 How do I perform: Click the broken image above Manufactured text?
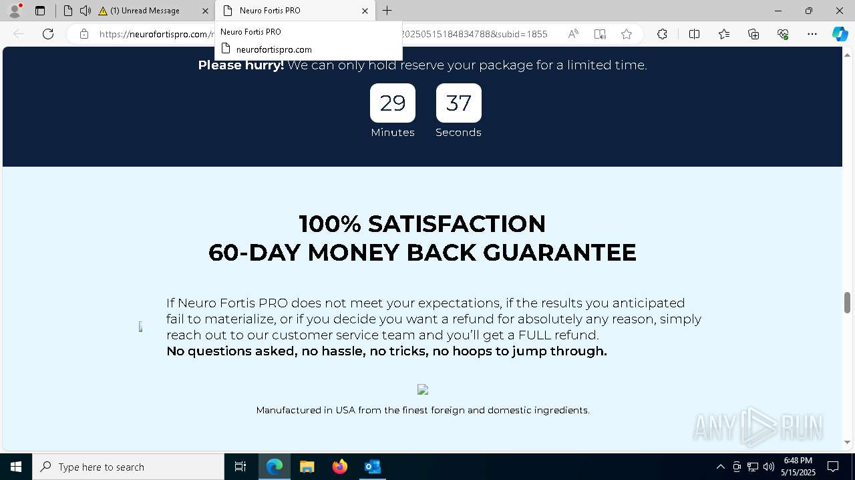(x=423, y=389)
